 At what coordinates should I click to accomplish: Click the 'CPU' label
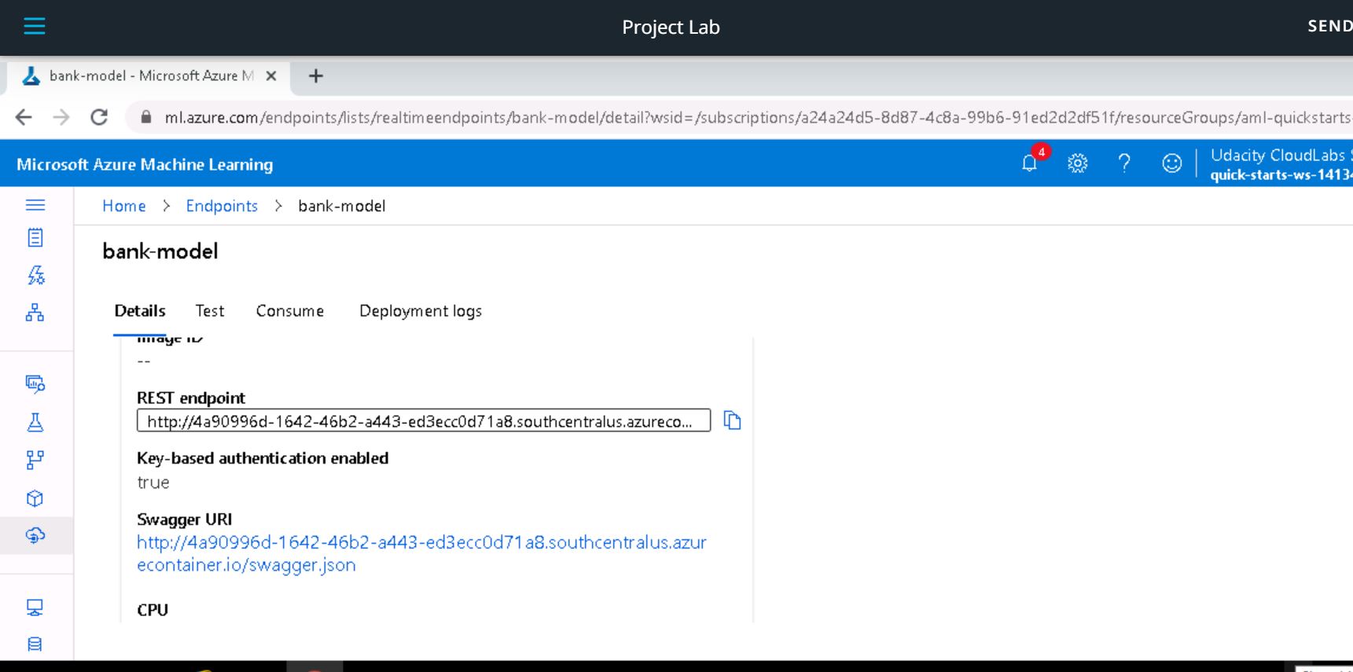point(153,610)
